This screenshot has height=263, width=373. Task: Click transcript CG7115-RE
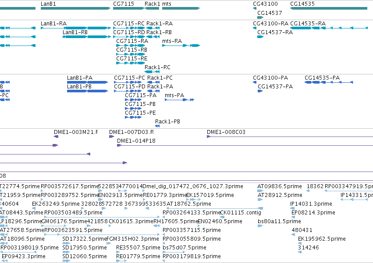tap(131, 63)
